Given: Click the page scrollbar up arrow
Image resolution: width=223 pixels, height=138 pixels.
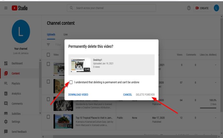Looking at the screenshot, I should (x=221, y=17).
